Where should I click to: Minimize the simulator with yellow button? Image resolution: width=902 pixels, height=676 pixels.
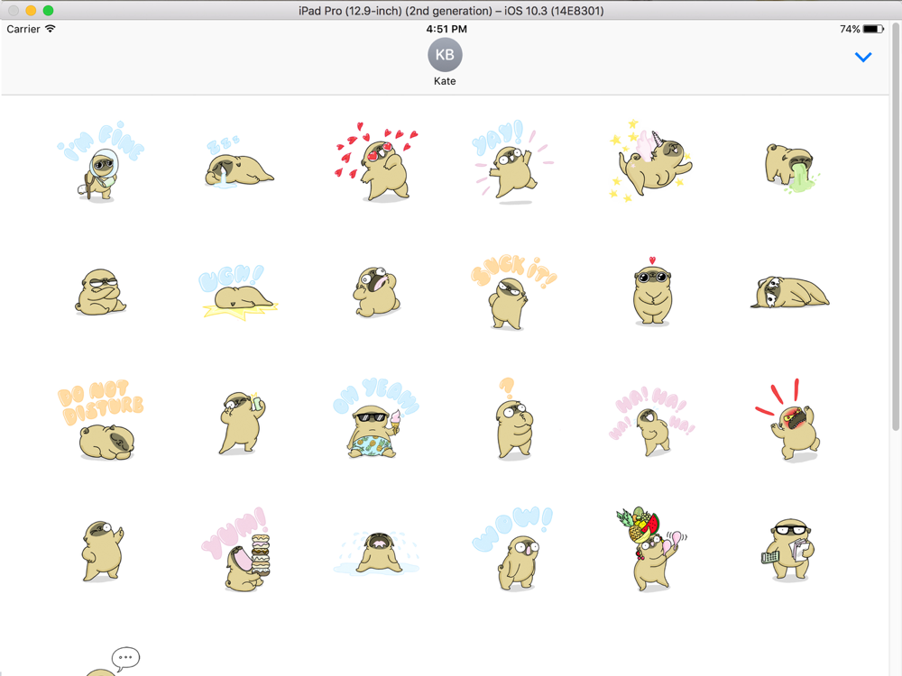coord(31,10)
